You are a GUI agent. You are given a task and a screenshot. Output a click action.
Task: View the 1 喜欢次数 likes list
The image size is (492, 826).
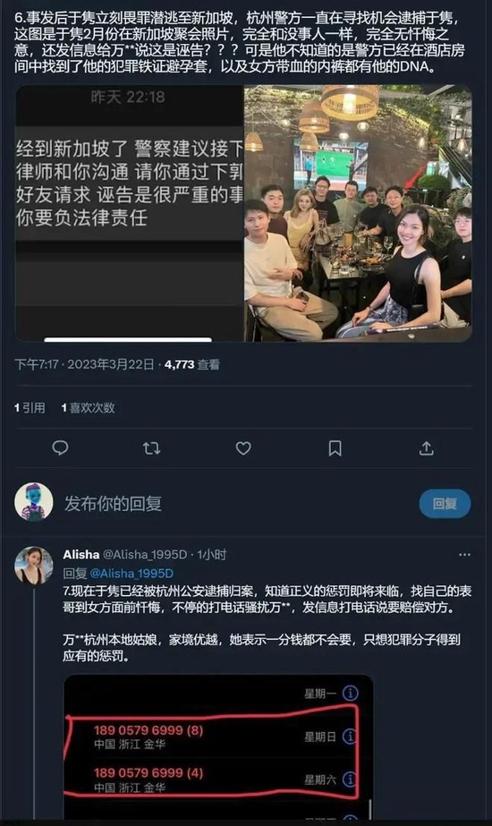click(88, 408)
